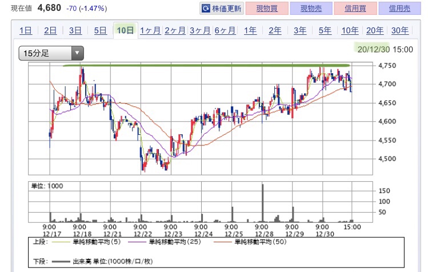Switch to the 5日 chart tab

click(x=100, y=30)
